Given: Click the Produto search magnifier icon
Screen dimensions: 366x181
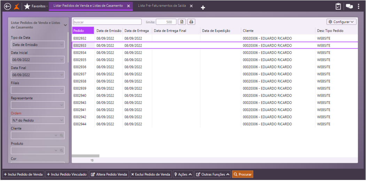Looking at the screenshot, I should tap(61, 151).
